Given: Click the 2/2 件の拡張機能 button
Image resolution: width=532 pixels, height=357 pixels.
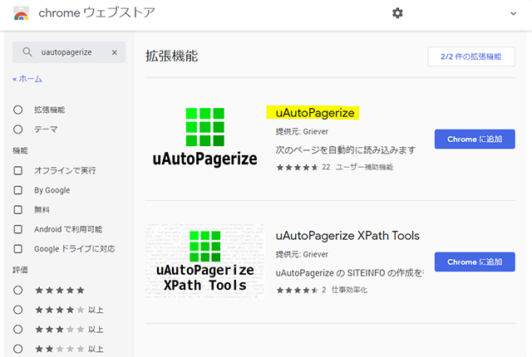Looking at the screenshot, I should tap(471, 56).
